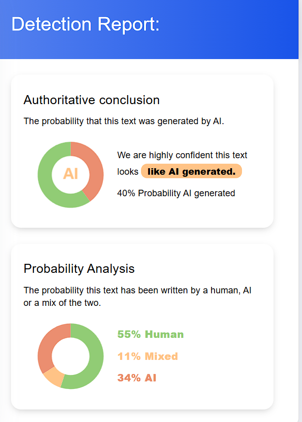302x422 pixels.
Task: Click the word "looks" before the badge
Action: click(127, 171)
